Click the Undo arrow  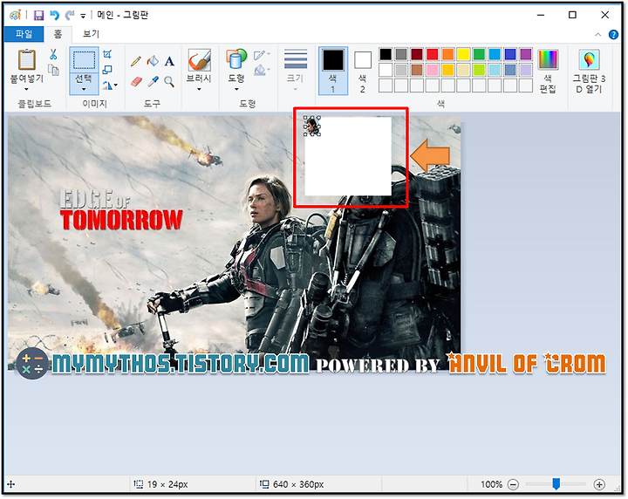(x=54, y=15)
